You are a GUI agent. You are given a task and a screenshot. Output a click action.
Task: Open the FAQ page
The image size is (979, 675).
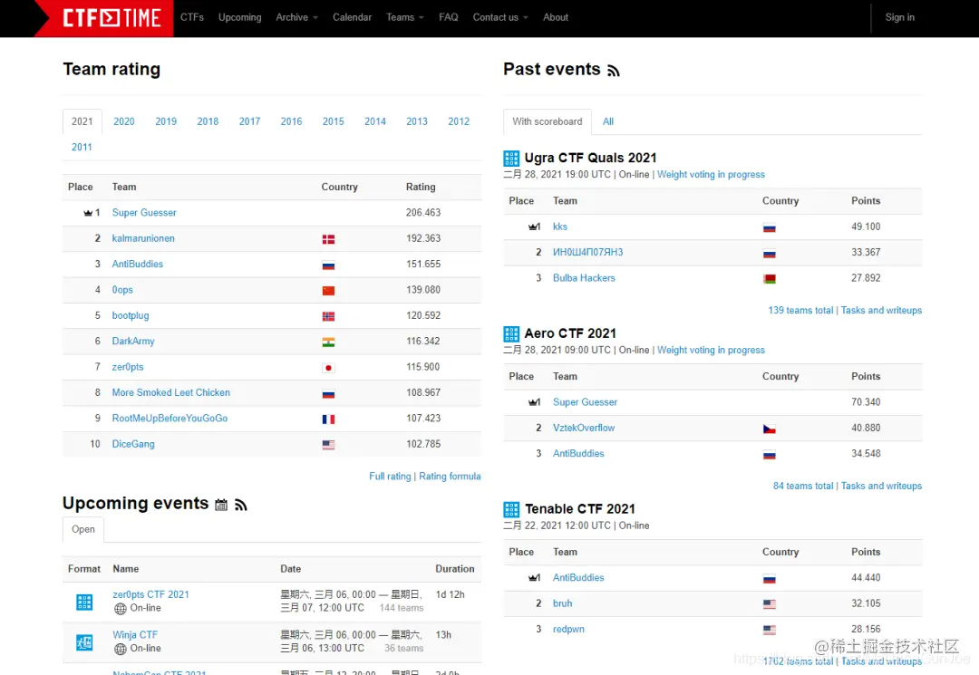449,17
